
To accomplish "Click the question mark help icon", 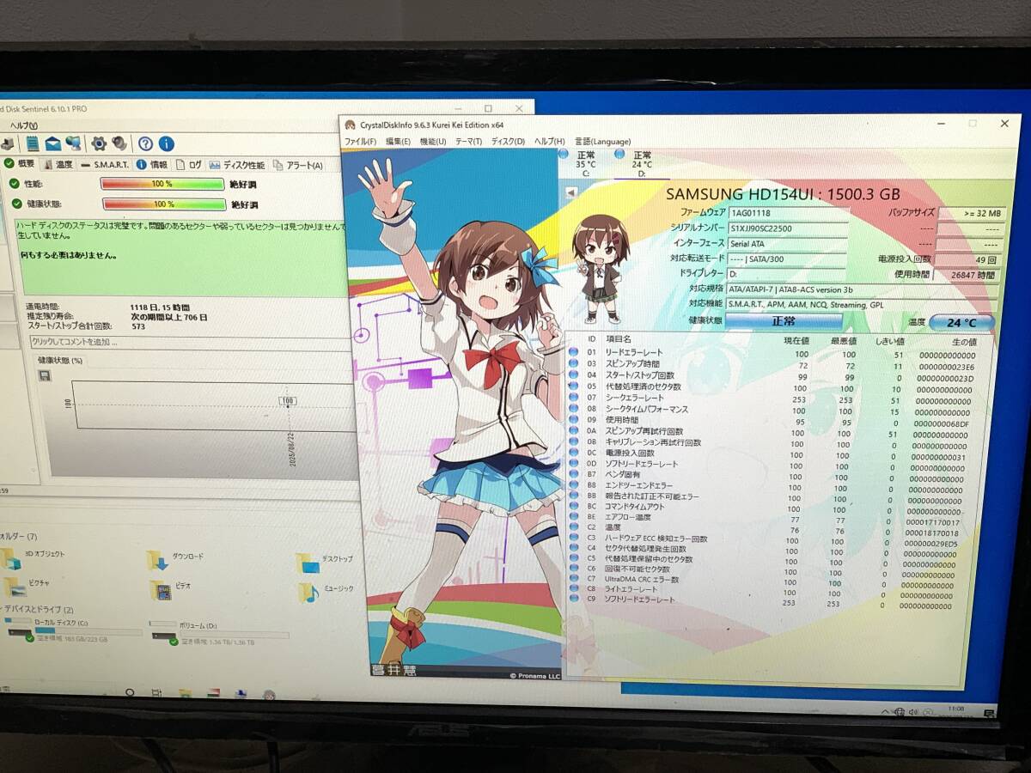I will click(146, 143).
